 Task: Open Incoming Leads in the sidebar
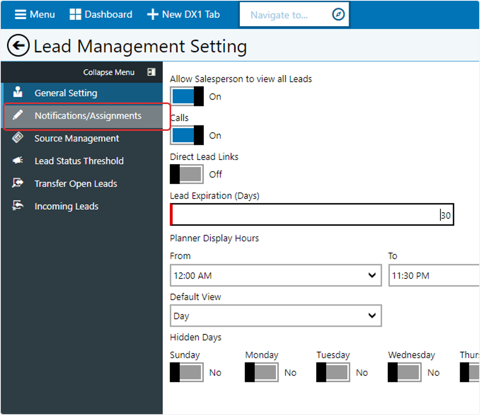[82, 206]
